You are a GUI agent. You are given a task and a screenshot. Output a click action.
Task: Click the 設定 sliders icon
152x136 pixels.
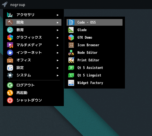tap(10, 68)
